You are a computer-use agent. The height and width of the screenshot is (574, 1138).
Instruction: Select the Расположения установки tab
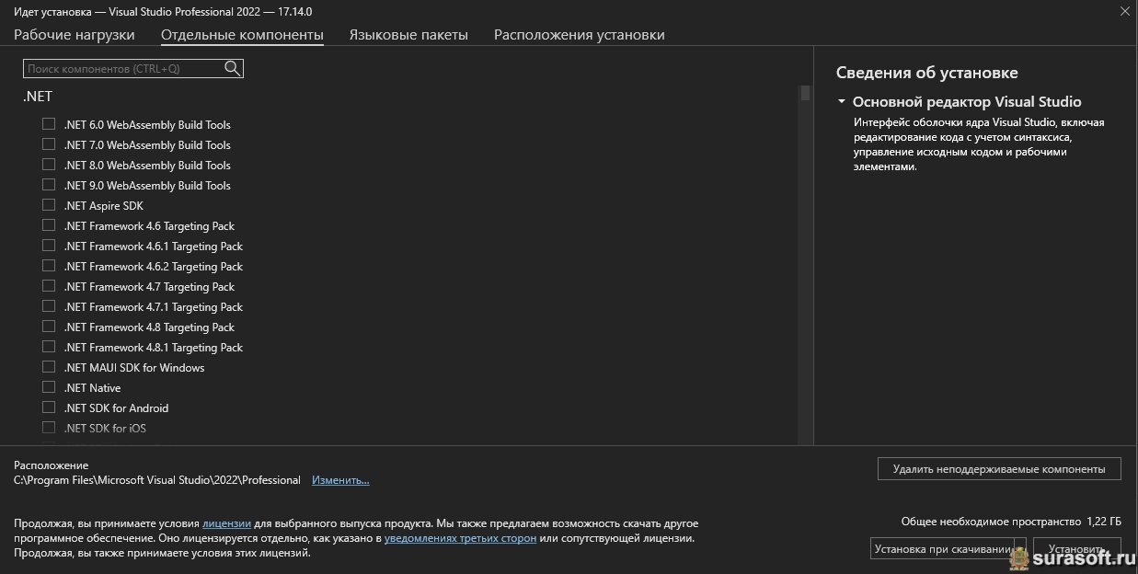(580, 35)
